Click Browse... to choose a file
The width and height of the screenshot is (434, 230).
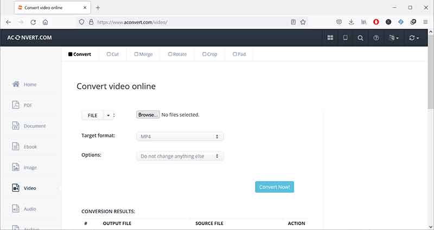148,115
